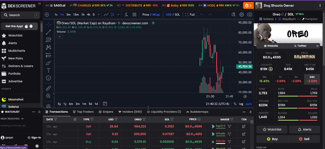325x149 pixels.
Task: Switch chart denomination to SOL
Action: click(177, 15)
